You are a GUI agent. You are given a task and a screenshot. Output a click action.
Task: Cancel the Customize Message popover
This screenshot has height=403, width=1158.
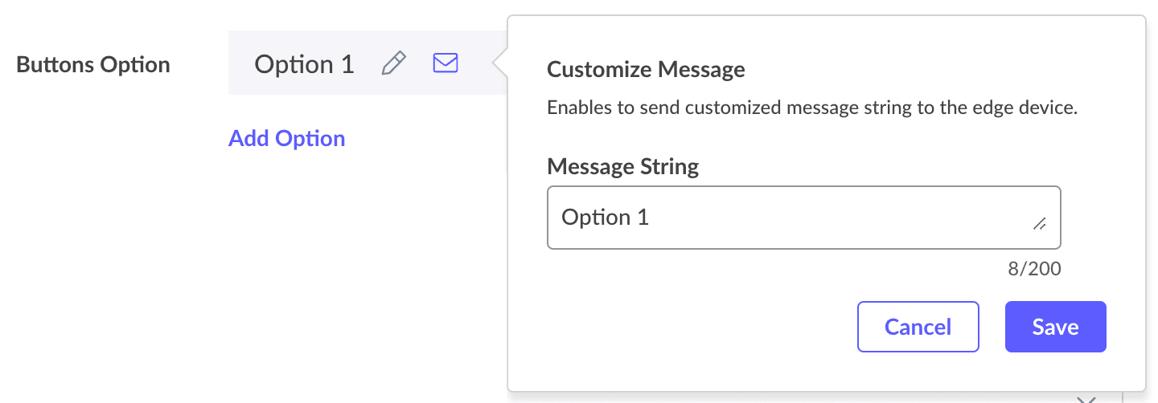pos(918,327)
